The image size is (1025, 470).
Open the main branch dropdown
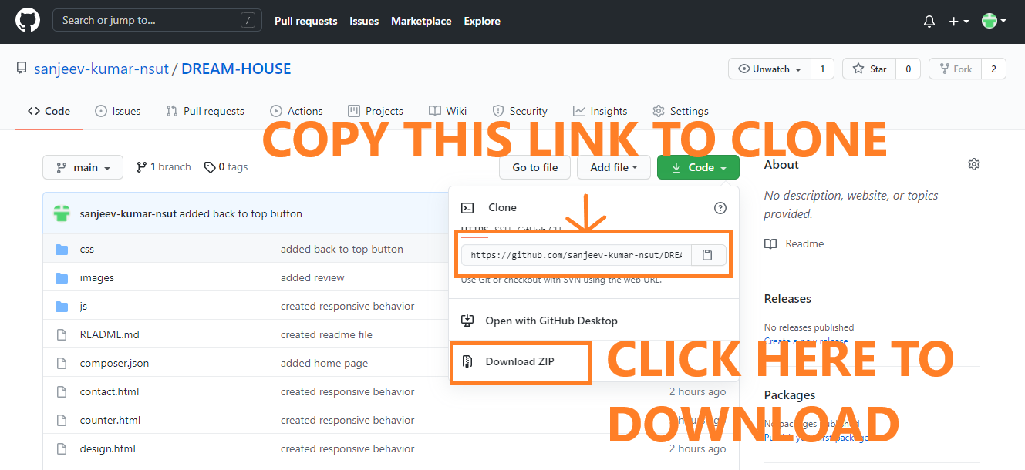(83, 167)
